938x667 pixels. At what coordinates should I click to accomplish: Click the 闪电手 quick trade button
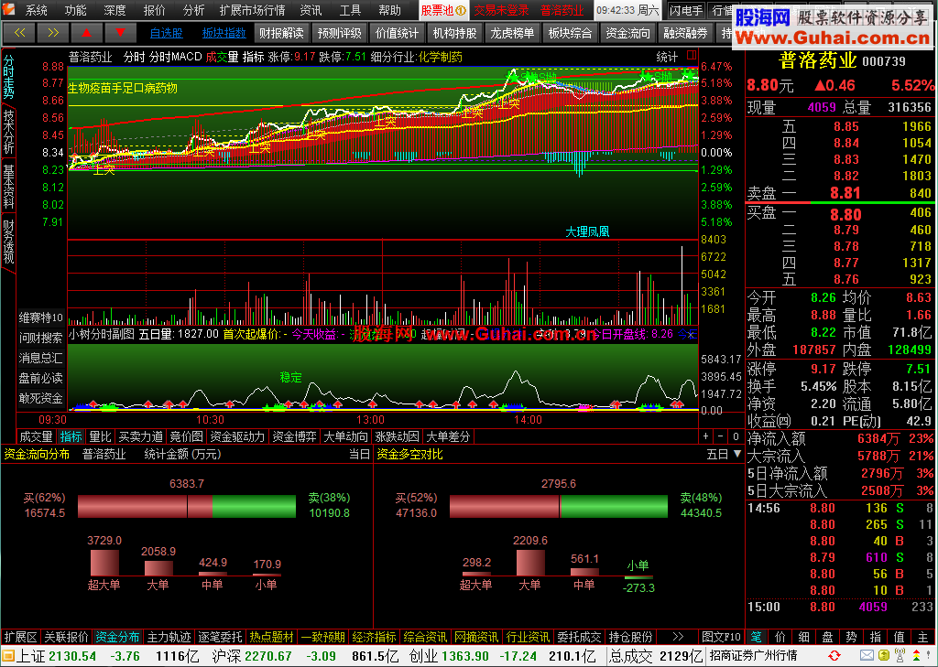pyautogui.click(x=685, y=10)
